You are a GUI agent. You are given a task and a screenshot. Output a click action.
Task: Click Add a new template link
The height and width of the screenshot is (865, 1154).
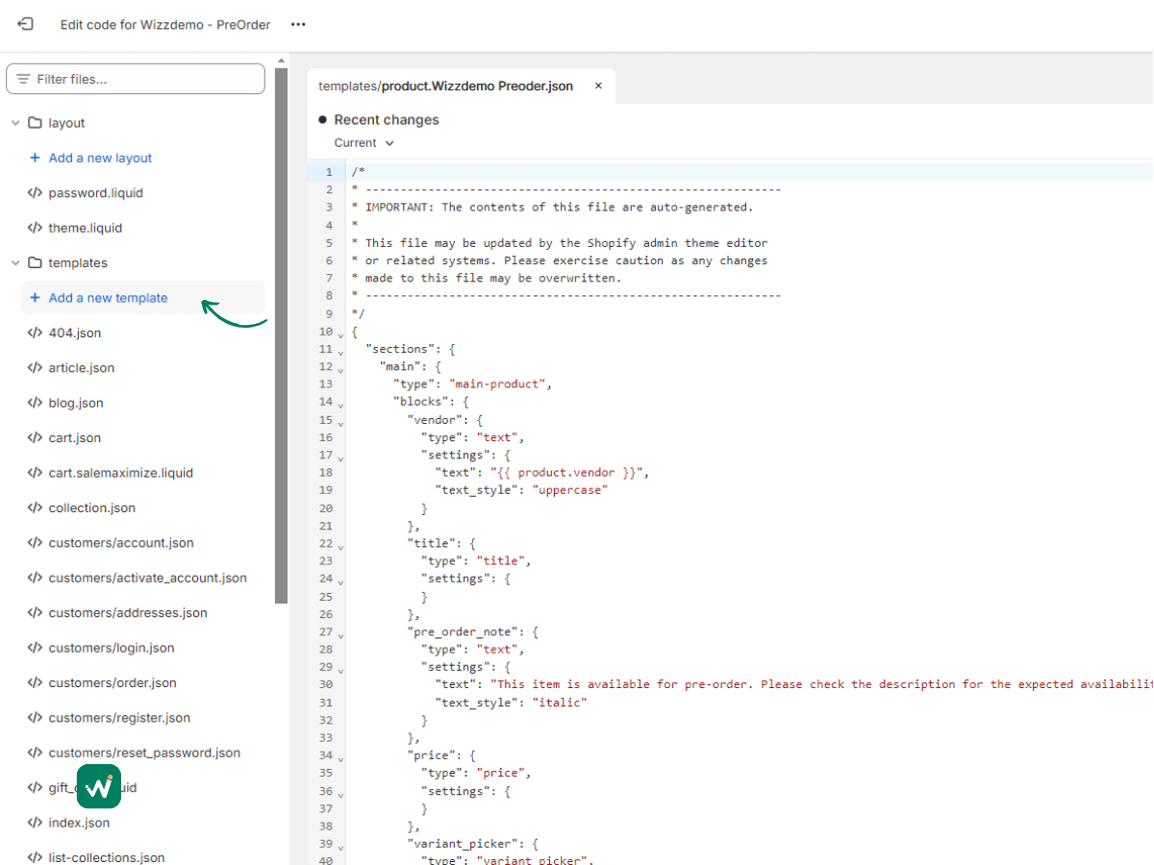click(108, 298)
